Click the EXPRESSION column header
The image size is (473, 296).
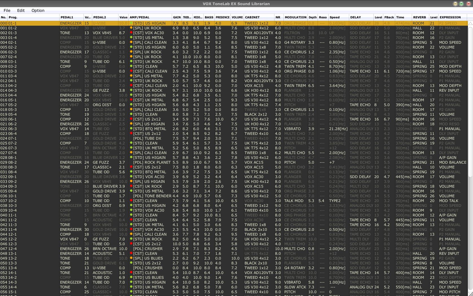click(x=453, y=17)
